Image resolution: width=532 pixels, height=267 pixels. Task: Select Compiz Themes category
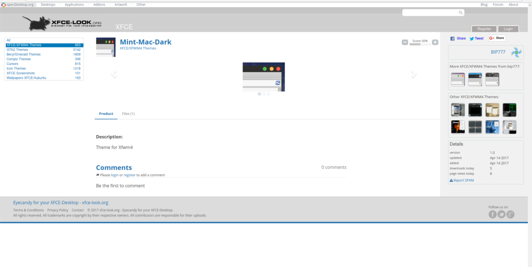[x=43, y=59]
